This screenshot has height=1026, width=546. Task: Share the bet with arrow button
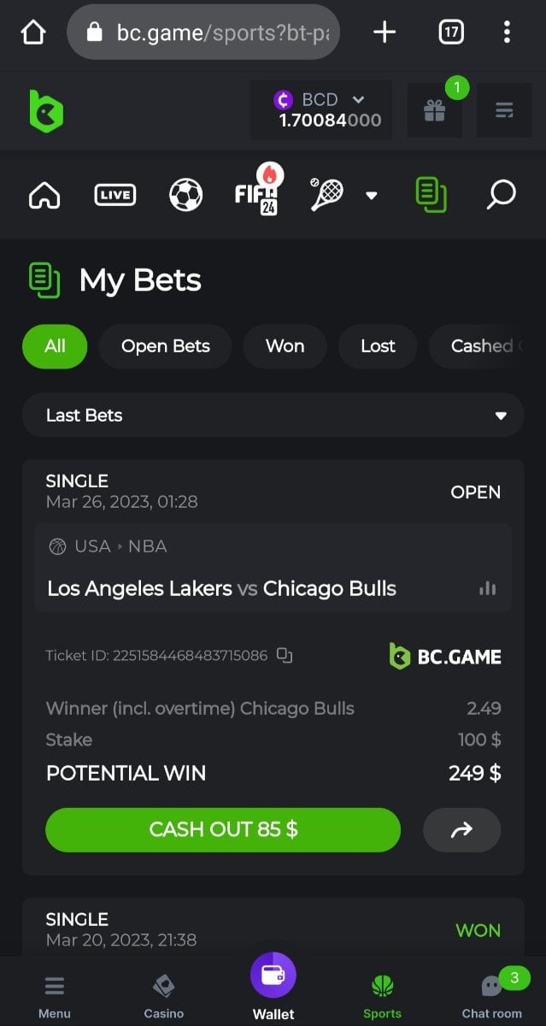click(461, 829)
